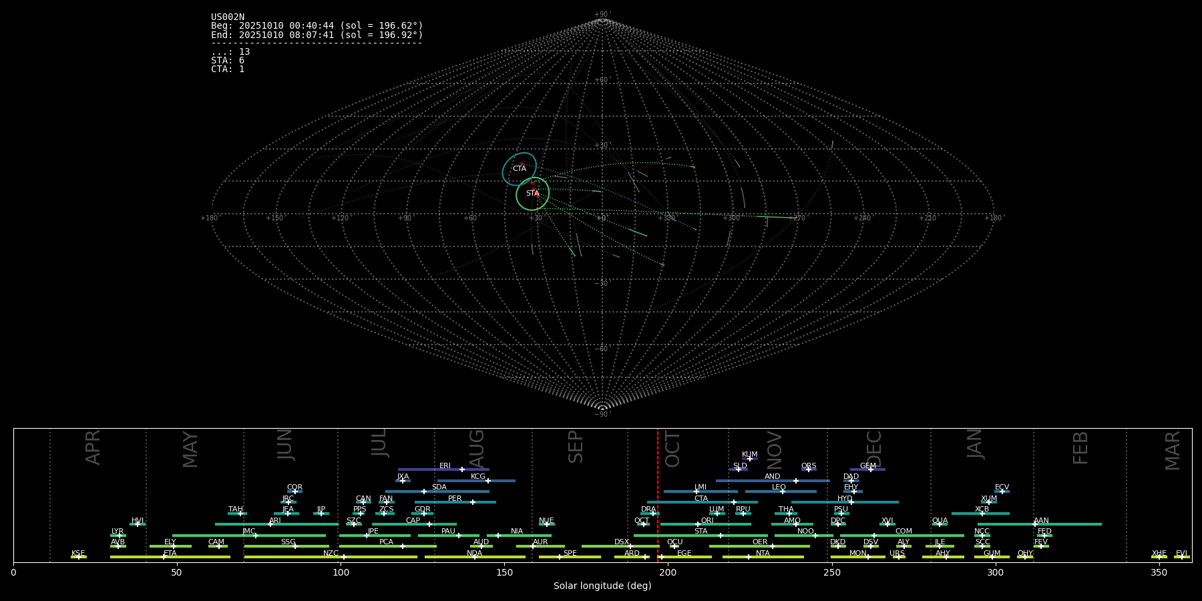The image size is (1202, 601).
Task: Click the OCT month label in timeline
Action: pyautogui.click(x=672, y=449)
